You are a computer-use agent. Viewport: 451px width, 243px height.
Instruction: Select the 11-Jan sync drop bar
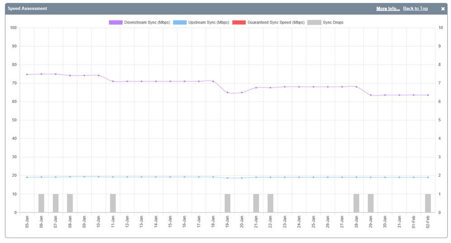(x=113, y=203)
